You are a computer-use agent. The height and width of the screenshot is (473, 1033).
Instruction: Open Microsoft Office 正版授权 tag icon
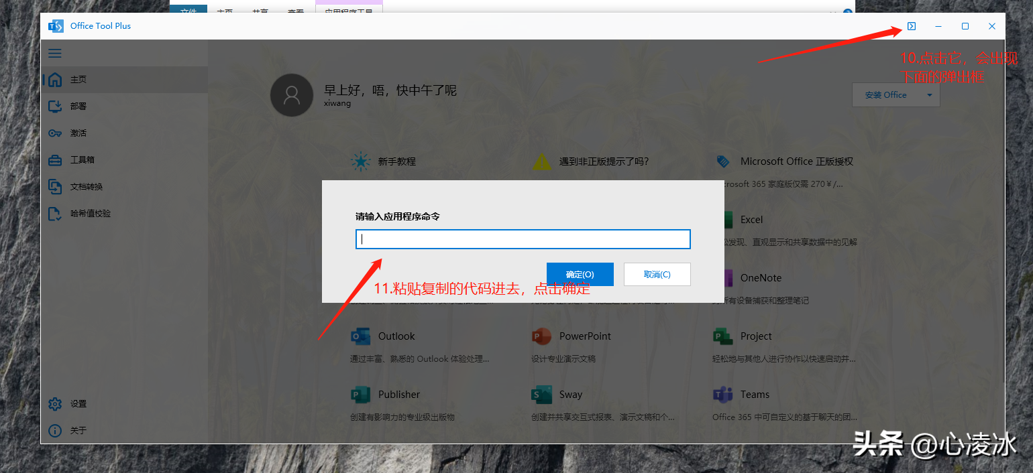[723, 161]
